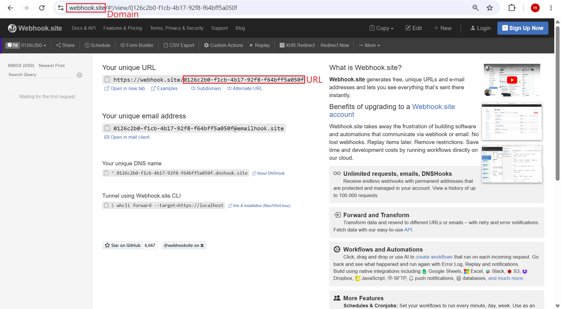Open the create workflows link

(x=434, y=257)
